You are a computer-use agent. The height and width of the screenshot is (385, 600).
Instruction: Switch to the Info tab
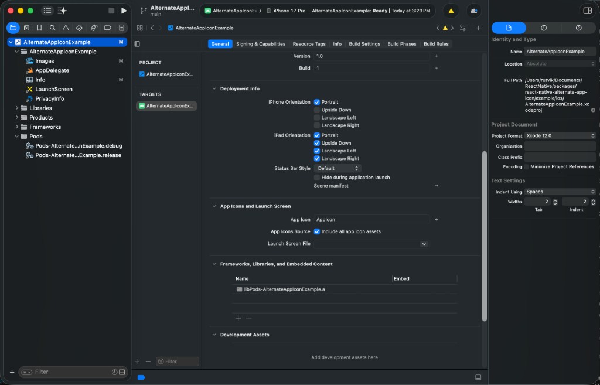coord(337,44)
